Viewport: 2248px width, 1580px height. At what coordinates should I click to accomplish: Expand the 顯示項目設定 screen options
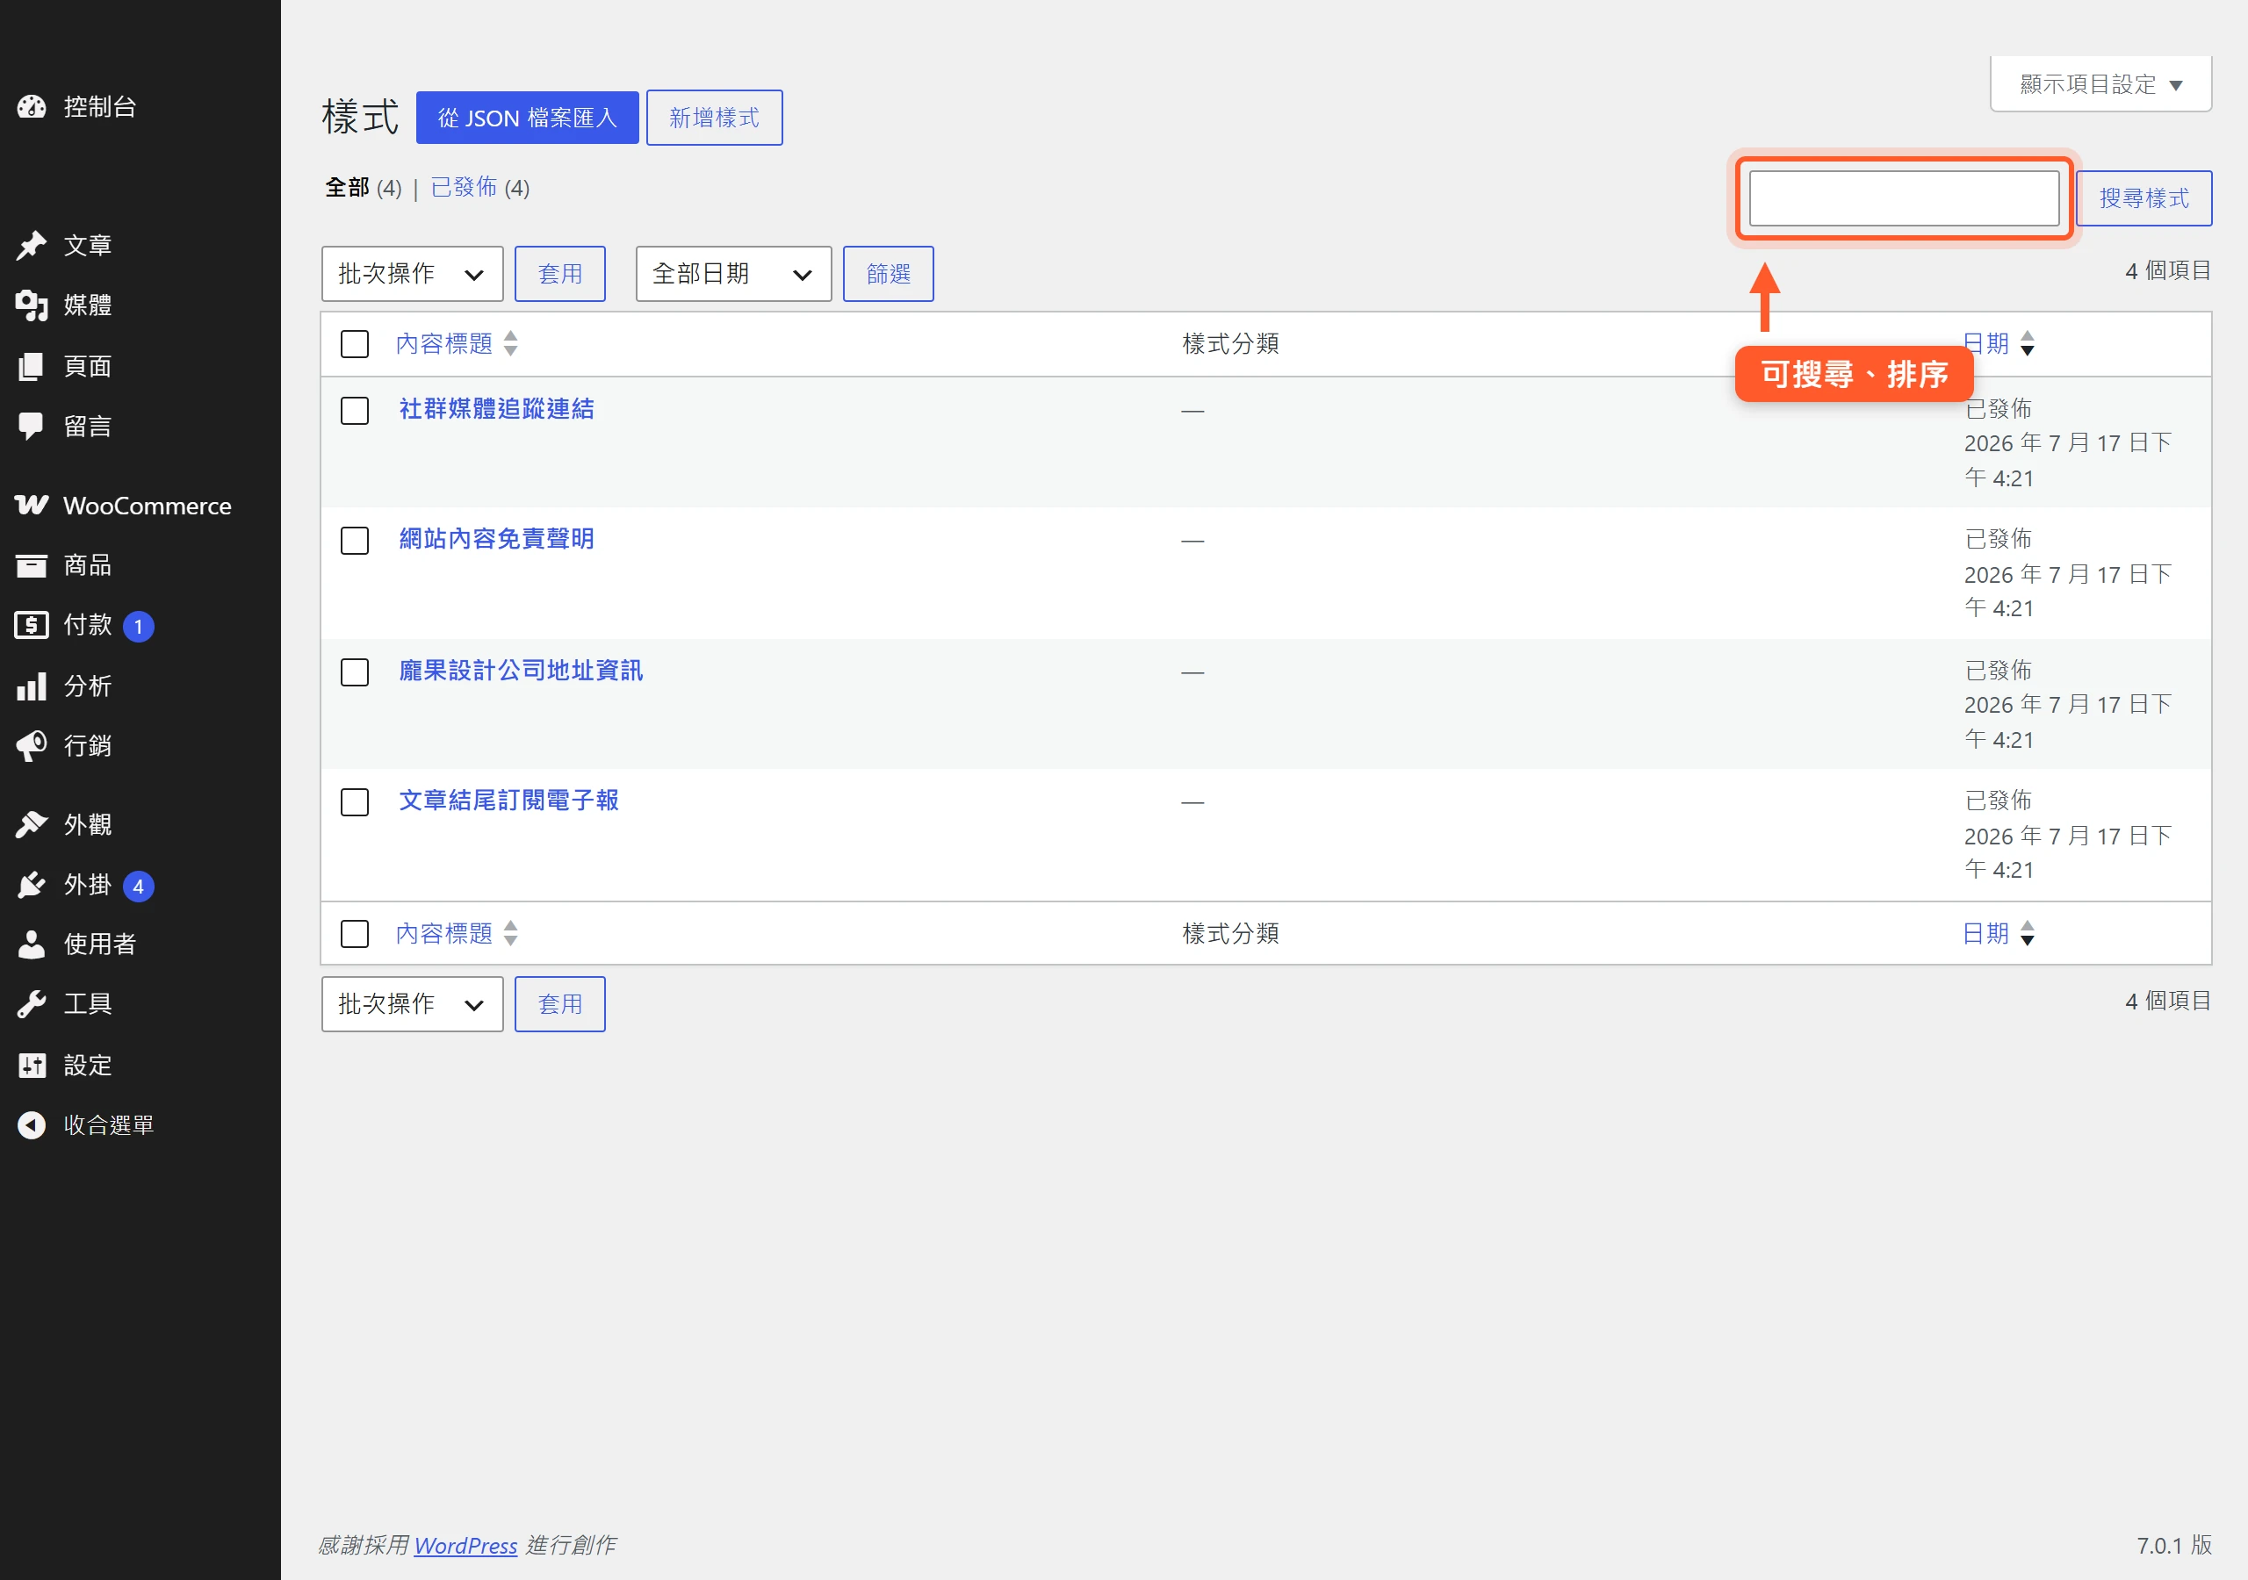(x=2100, y=84)
